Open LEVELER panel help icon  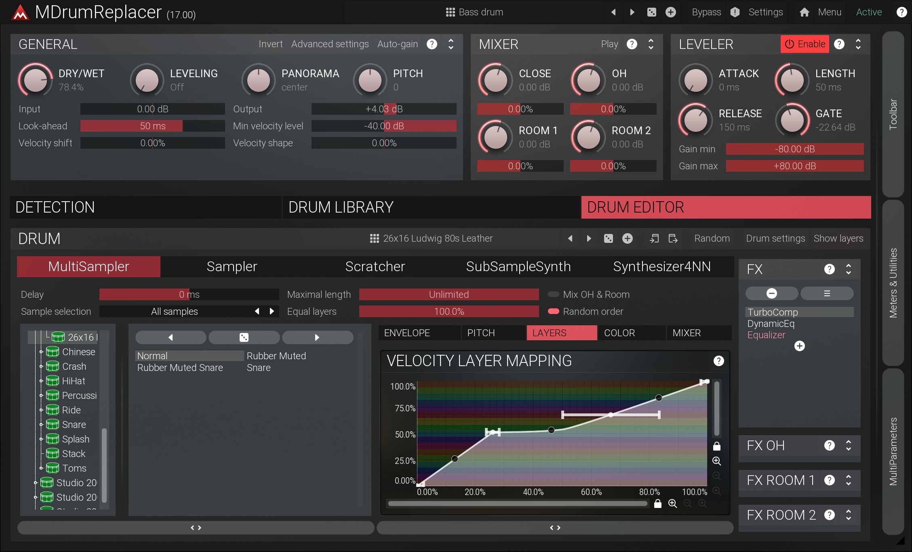point(839,44)
